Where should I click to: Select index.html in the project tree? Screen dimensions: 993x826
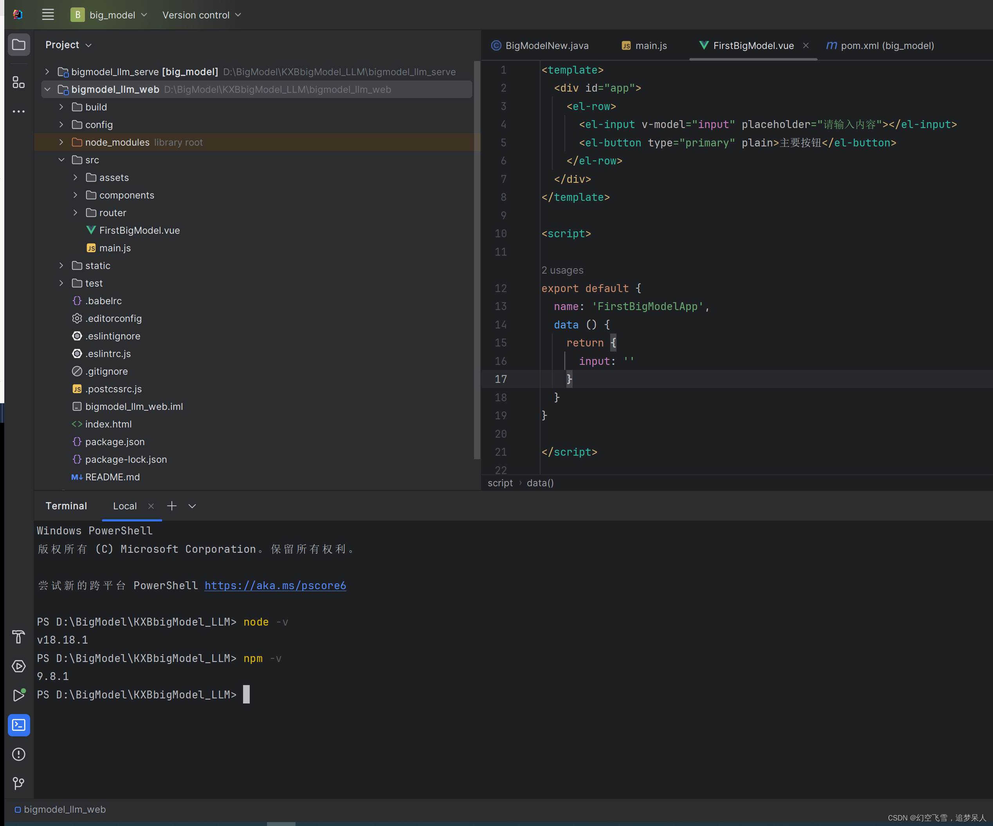pyautogui.click(x=102, y=424)
